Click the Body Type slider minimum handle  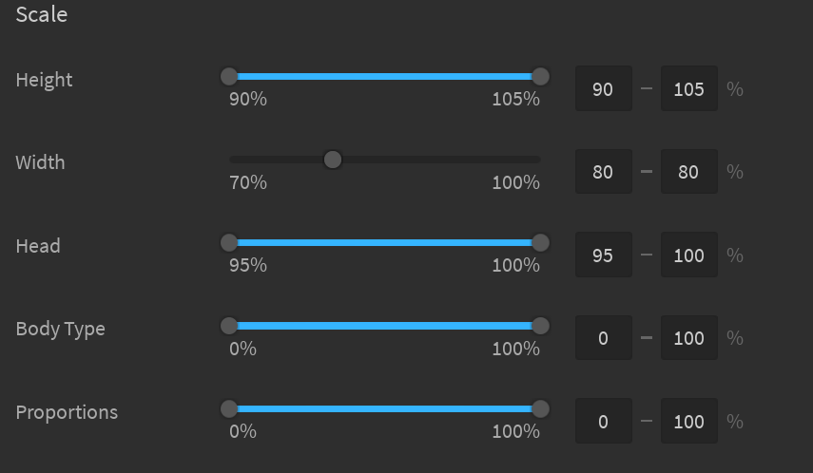[229, 327]
